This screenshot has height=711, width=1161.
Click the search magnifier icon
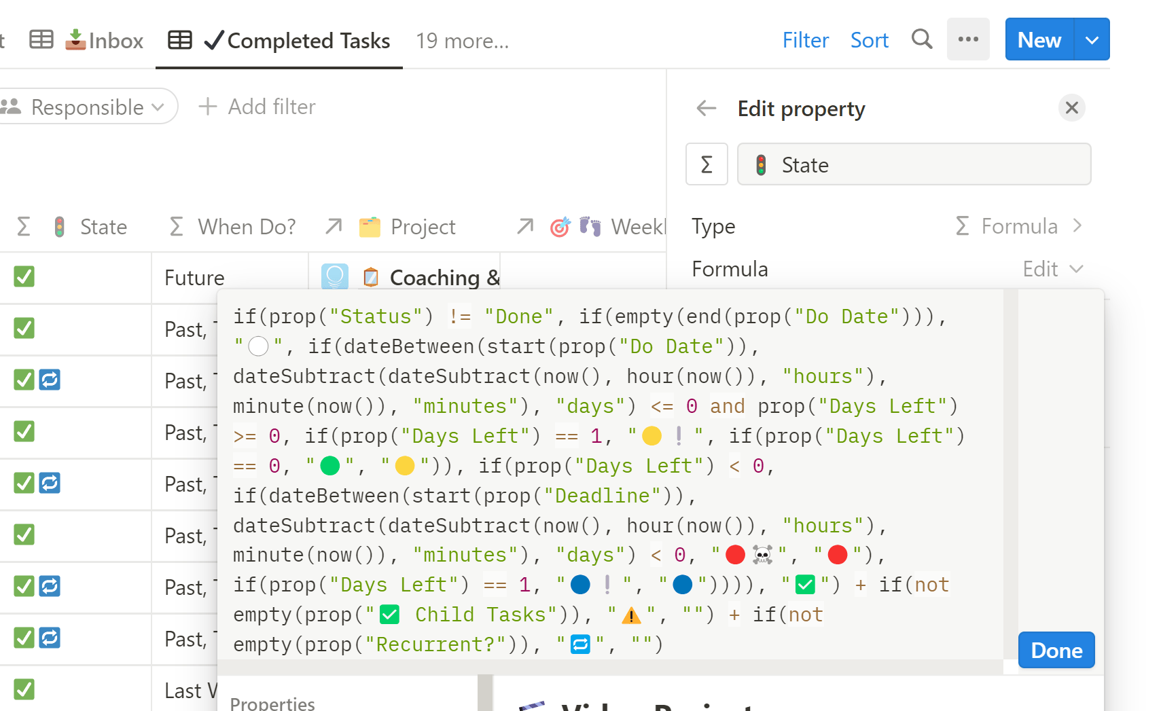click(x=921, y=40)
